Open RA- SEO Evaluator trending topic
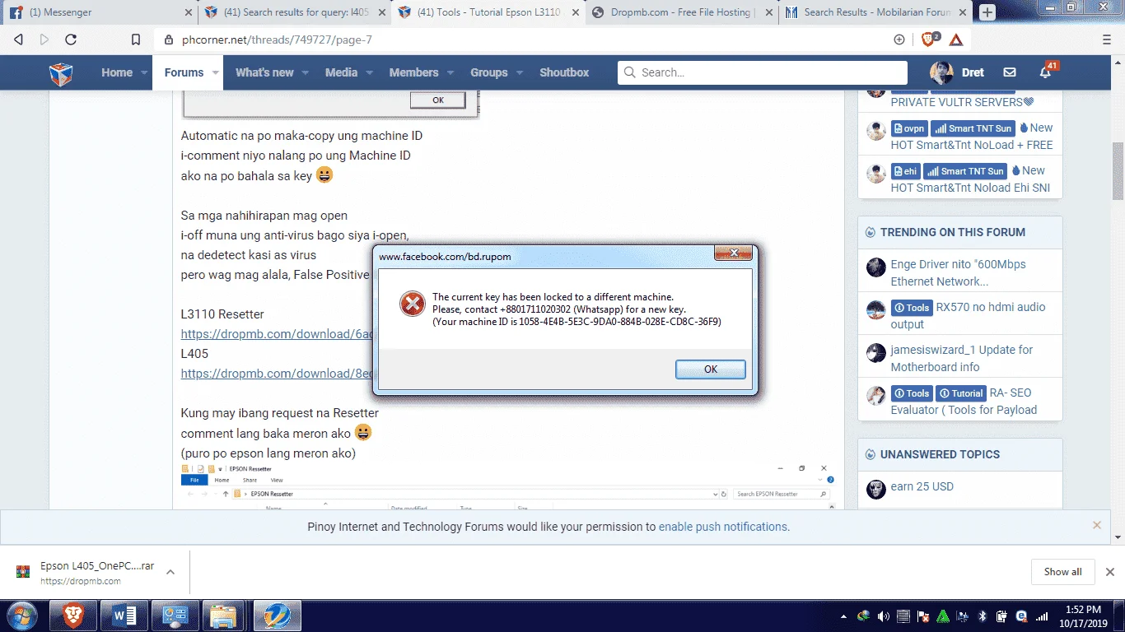The height and width of the screenshot is (632, 1125). [x=964, y=402]
